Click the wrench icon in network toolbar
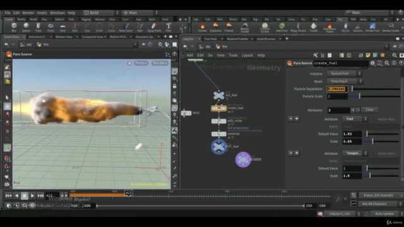 315,55
